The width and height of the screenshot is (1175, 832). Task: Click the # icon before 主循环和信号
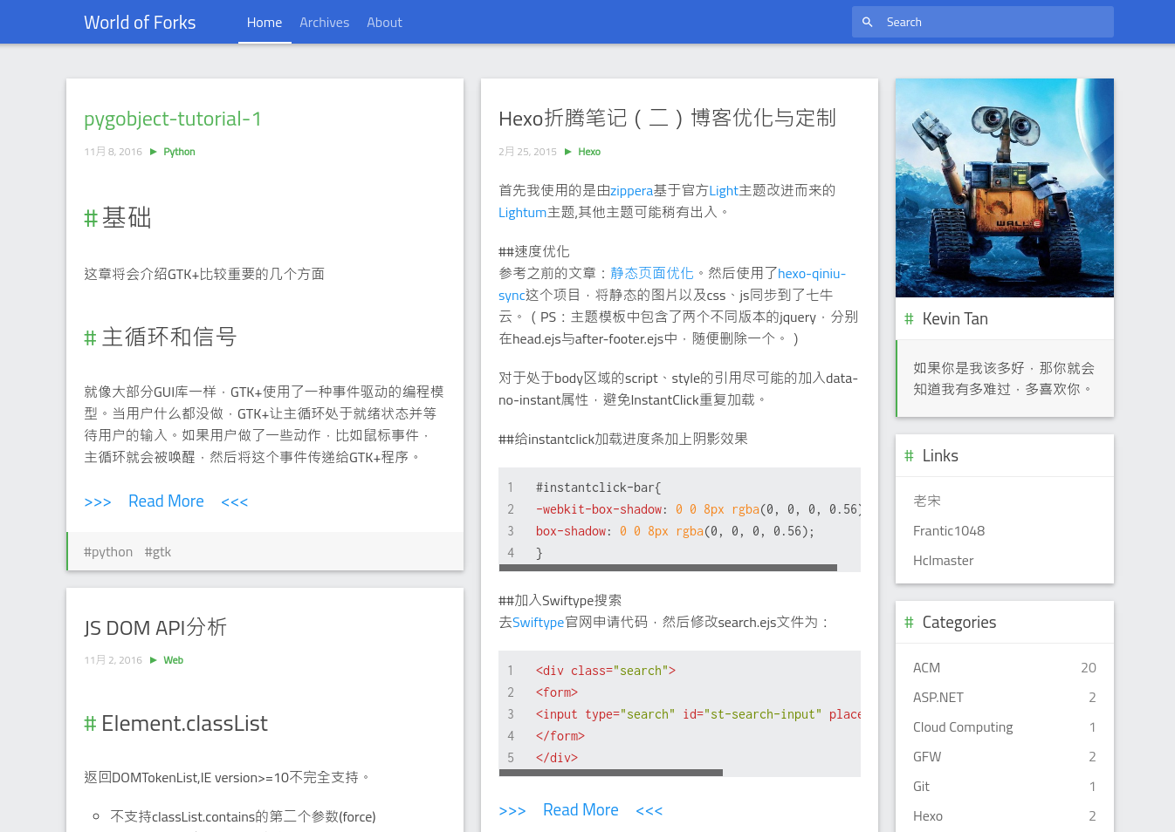point(90,337)
